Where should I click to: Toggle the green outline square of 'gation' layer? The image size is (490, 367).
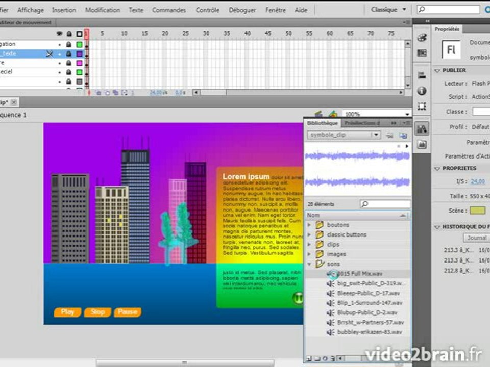pos(80,44)
